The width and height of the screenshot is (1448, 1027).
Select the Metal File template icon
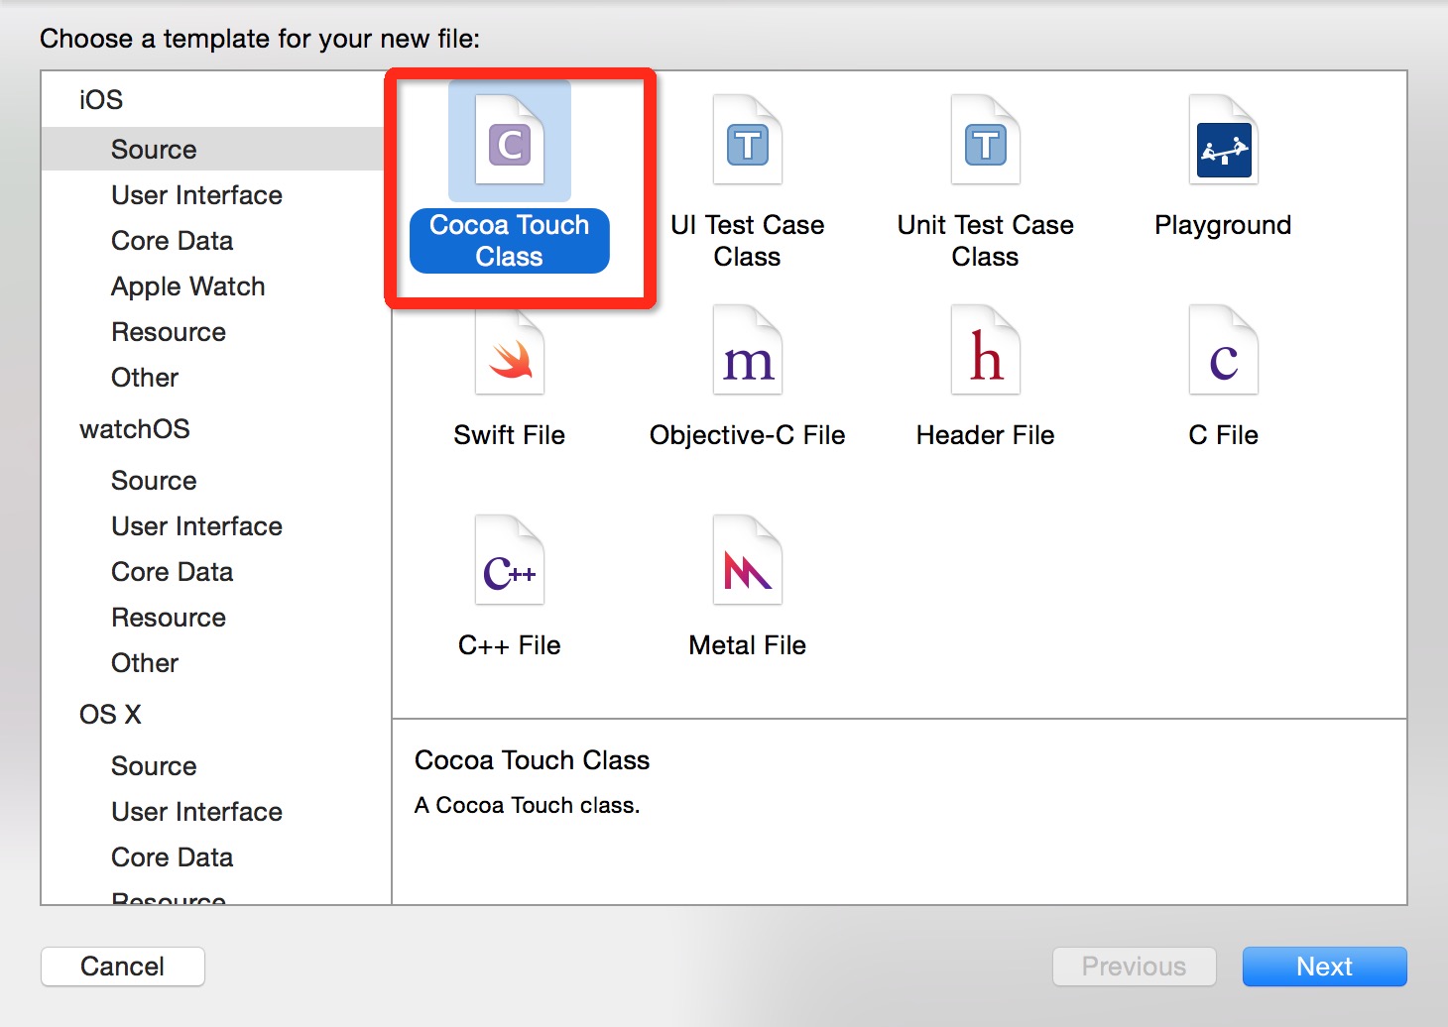[x=748, y=560]
